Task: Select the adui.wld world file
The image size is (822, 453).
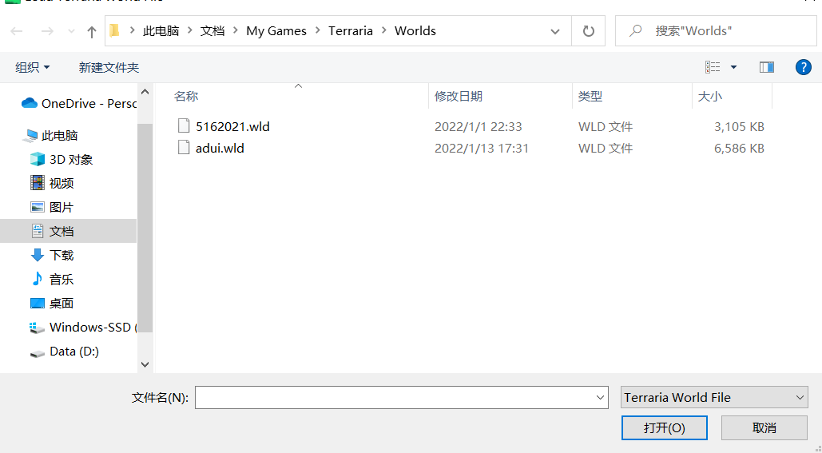Action: pos(220,148)
